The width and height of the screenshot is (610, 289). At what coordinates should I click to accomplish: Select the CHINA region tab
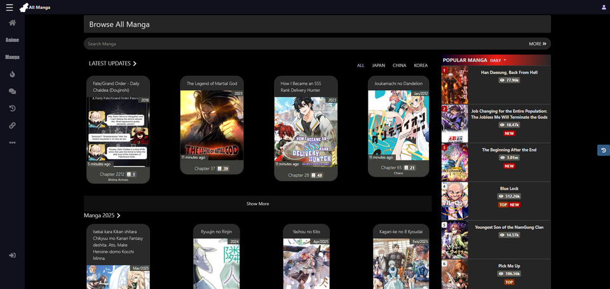tap(400, 65)
